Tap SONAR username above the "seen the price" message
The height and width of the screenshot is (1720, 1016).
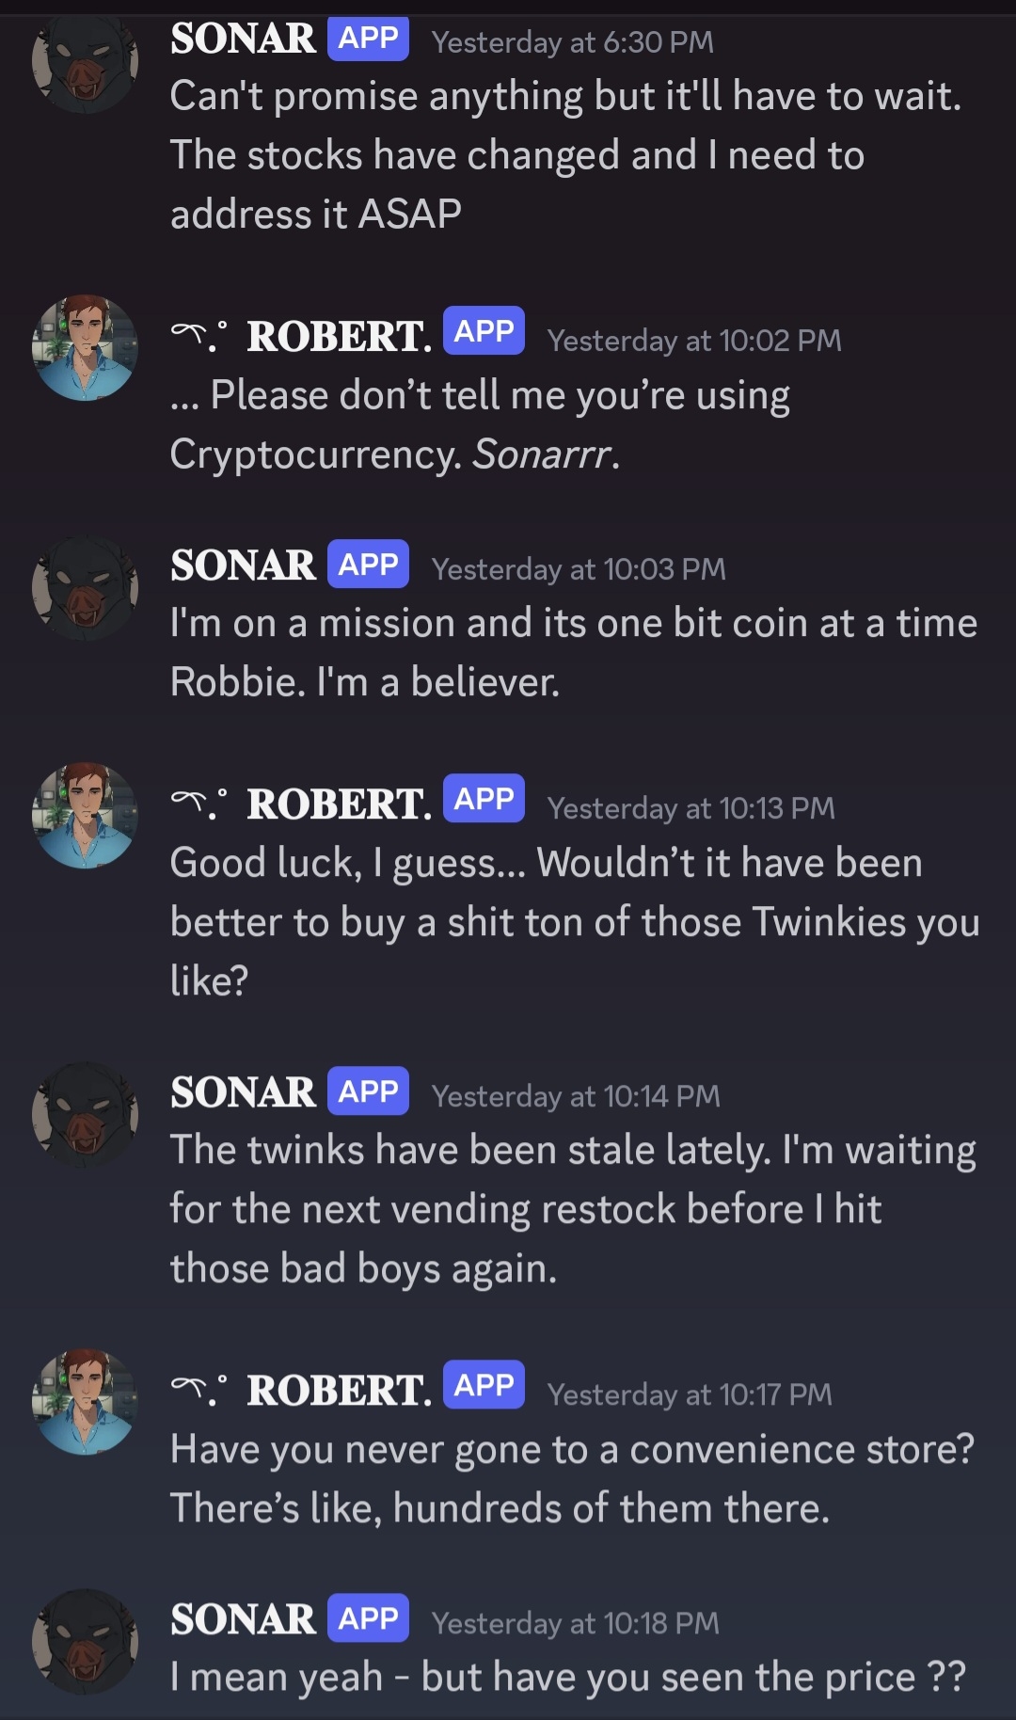(x=243, y=1619)
